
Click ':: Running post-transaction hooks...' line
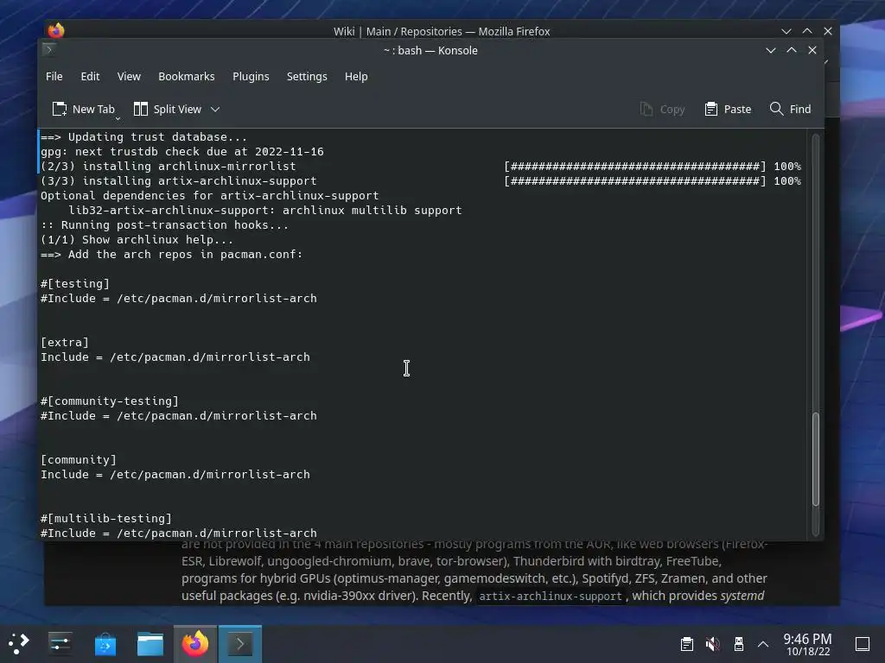coord(164,225)
